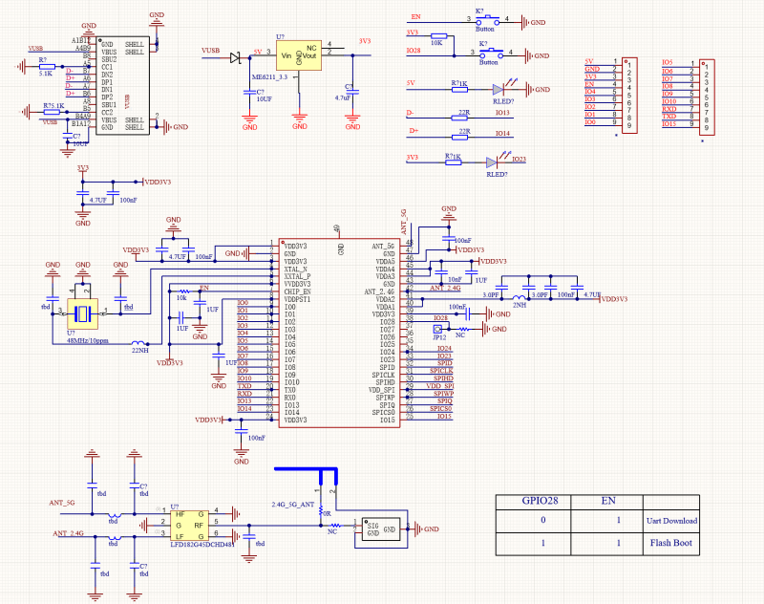
Task: Click the NC resistor beside the SIG connector
Action: point(334,526)
